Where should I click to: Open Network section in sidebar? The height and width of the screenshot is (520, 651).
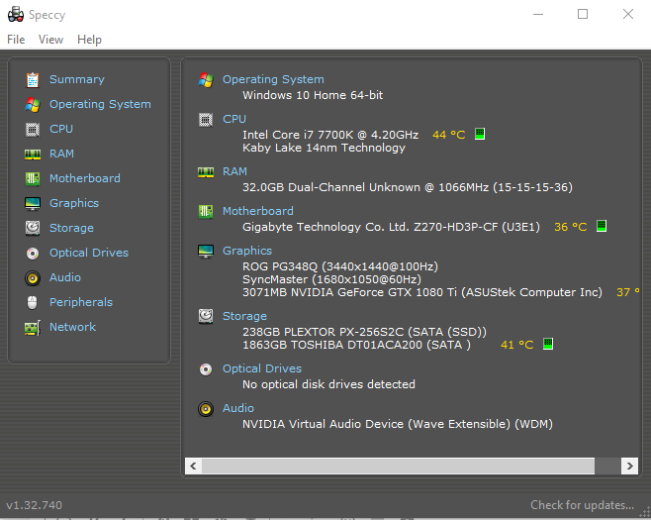72,327
